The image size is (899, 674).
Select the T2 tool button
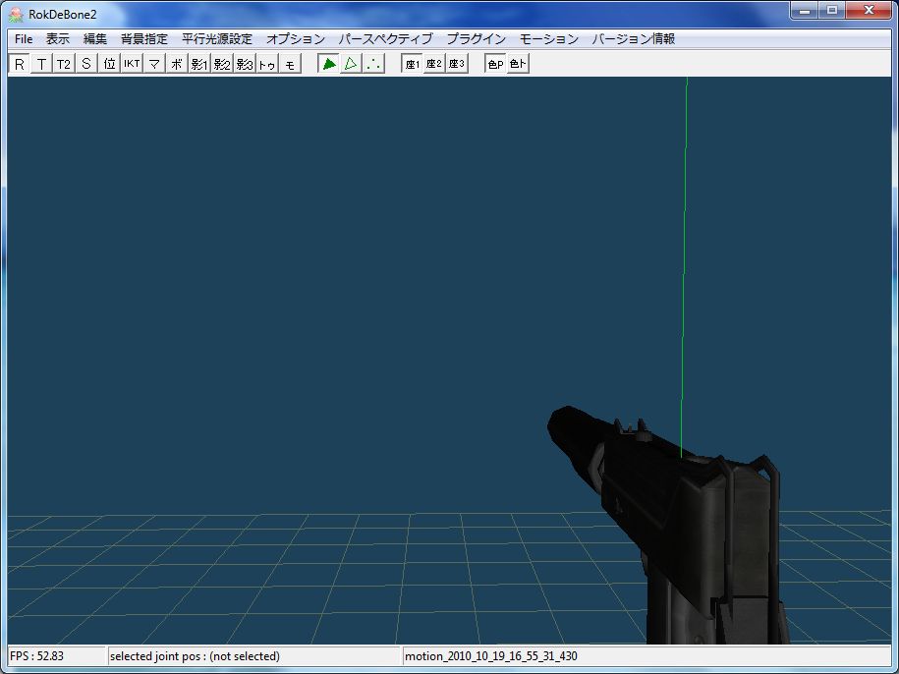click(64, 64)
